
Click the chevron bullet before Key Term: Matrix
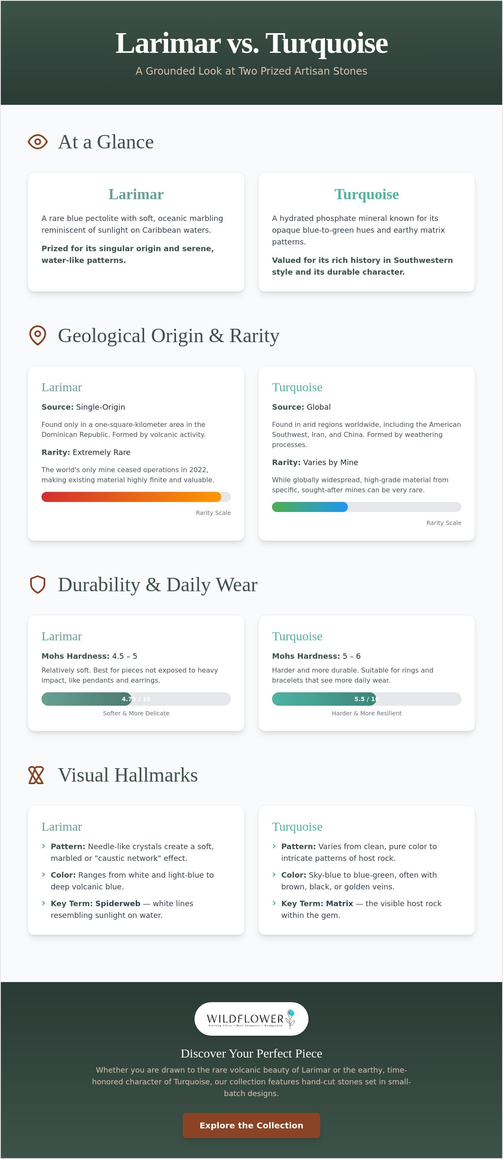click(274, 903)
